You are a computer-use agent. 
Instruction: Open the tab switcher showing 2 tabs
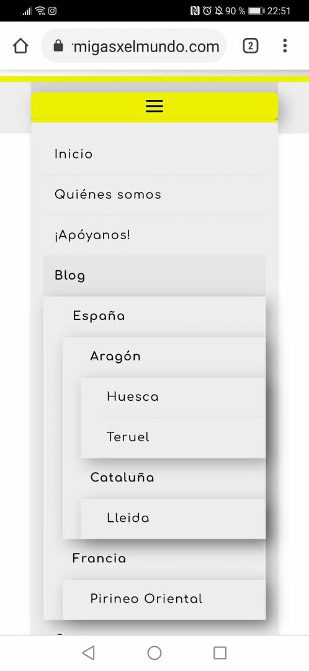251,46
